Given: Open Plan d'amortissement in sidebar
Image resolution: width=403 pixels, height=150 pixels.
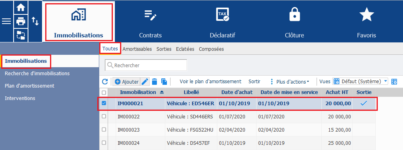Looking at the screenshot, I should tap(30, 86).
